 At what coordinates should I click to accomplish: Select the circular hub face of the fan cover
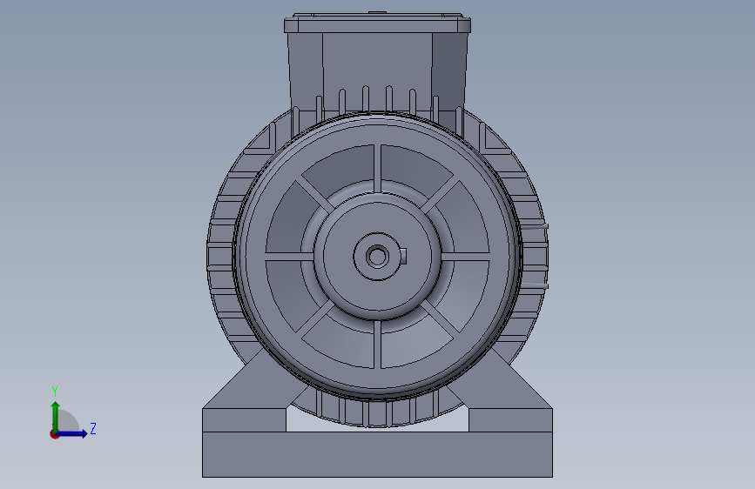pos(377,257)
